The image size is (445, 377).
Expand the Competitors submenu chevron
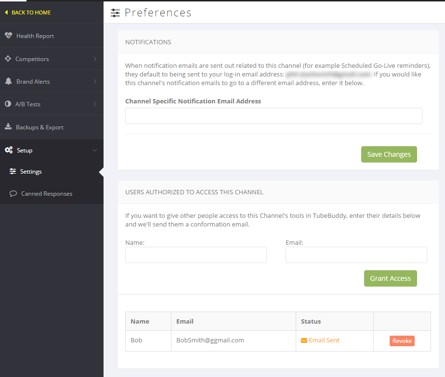tap(95, 59)
